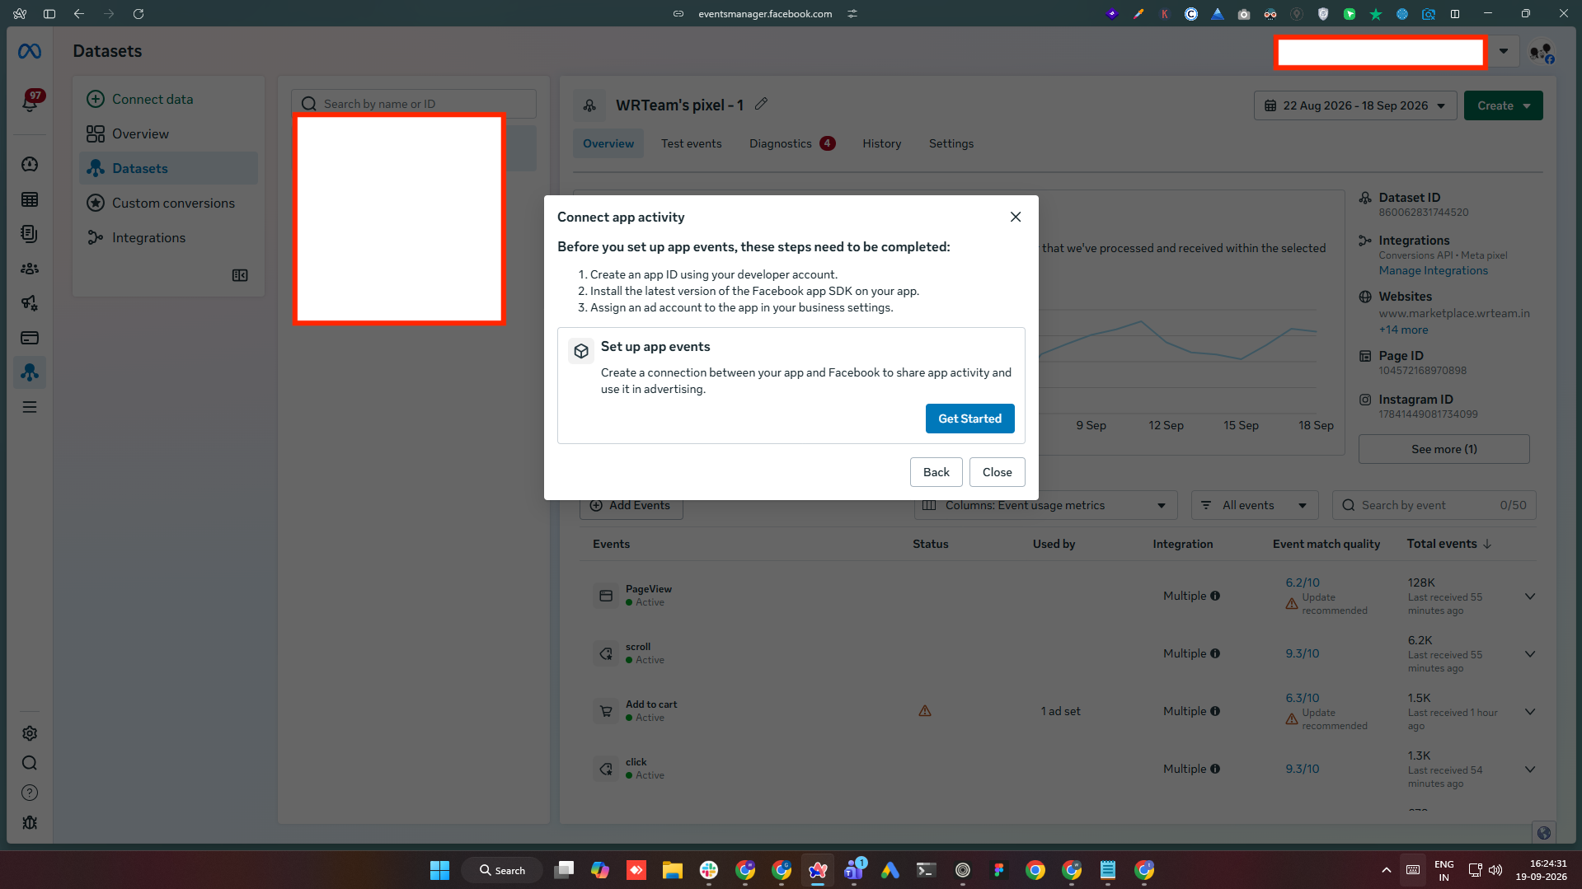Open the all tools hamburger menu
Screen dimensions: 1582x889
(x=30, y=407)
